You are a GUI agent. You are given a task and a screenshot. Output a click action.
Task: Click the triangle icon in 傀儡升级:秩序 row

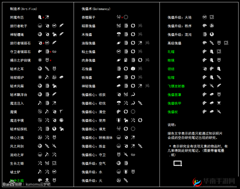(x=212, y=26)
